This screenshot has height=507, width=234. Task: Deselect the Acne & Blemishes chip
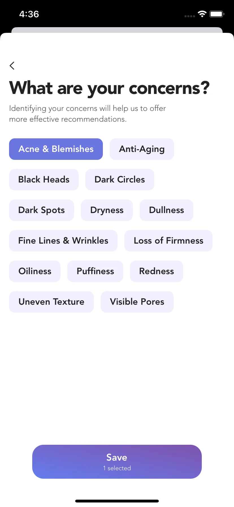click(x=56, y=149)
